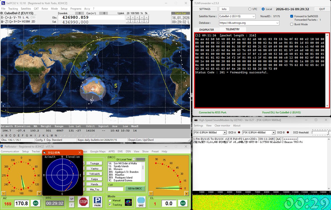Click the A- option in SatPC32
The image size is (331, 210).
11,17
